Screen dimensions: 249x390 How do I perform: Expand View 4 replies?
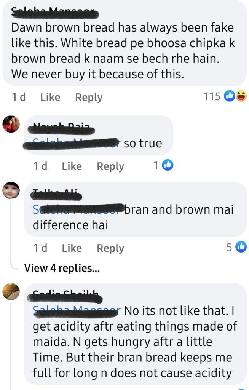click(x=62, y=268)
